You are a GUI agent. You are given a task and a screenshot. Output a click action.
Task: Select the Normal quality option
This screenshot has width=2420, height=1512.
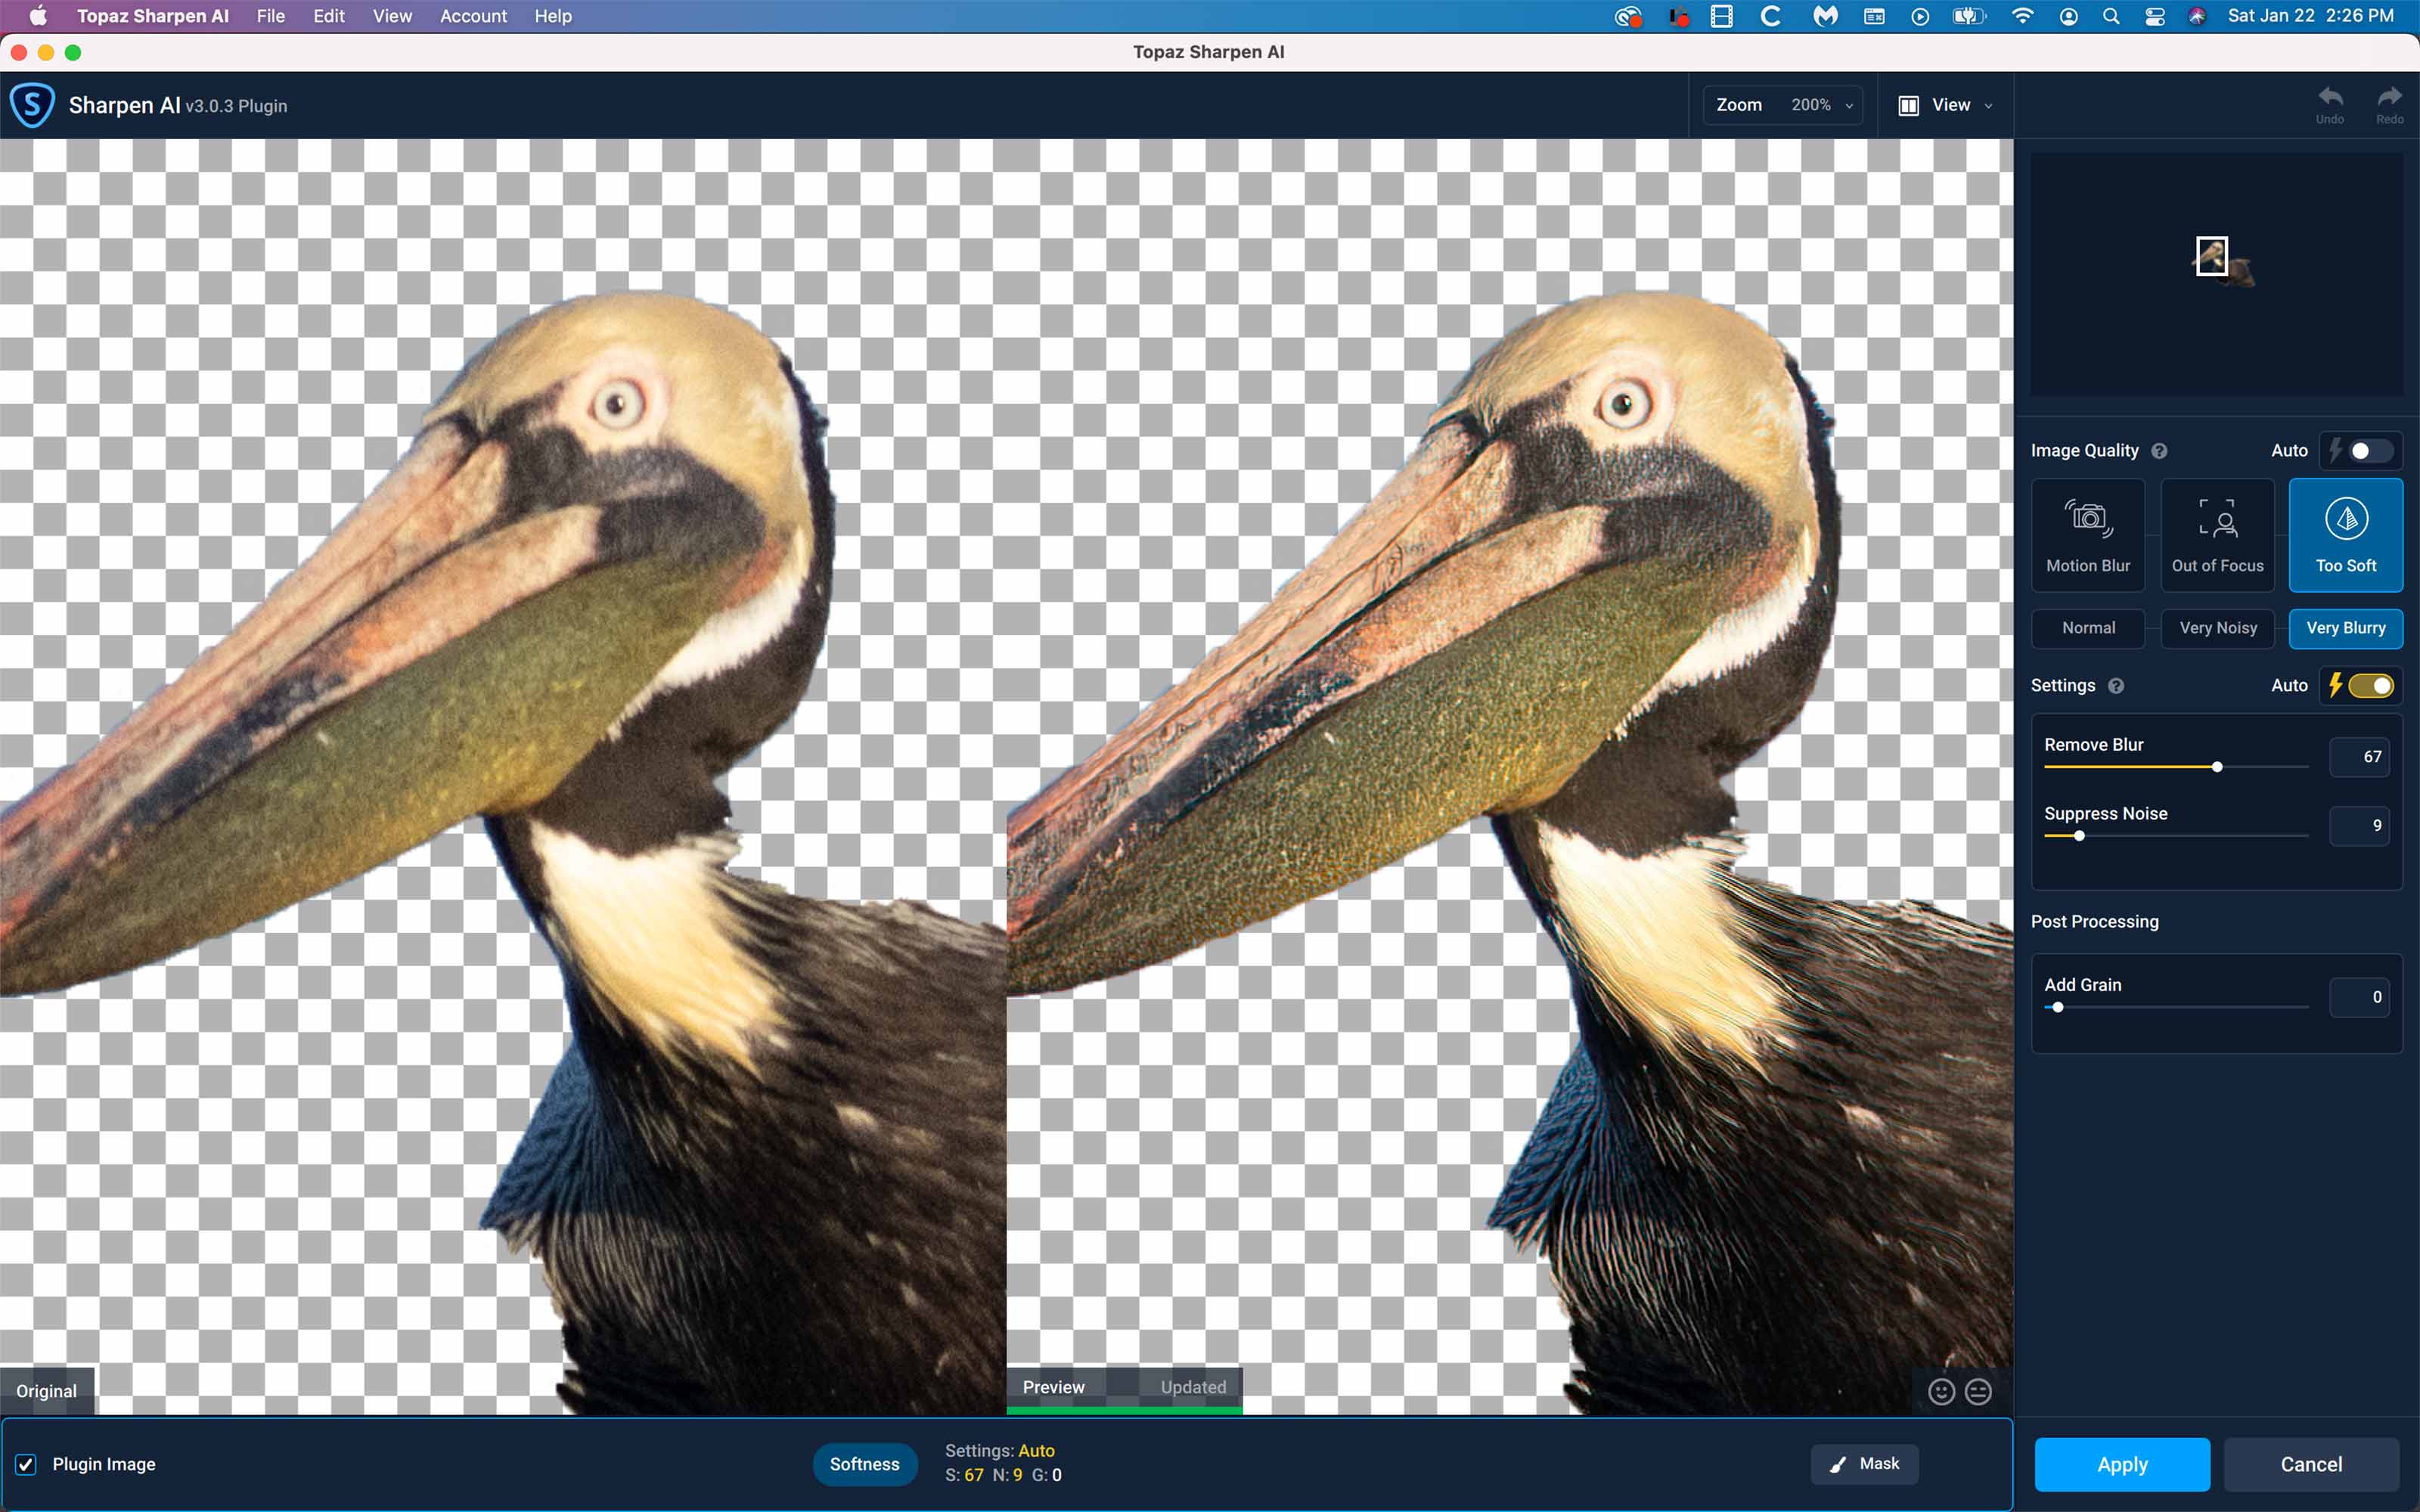2088,628
